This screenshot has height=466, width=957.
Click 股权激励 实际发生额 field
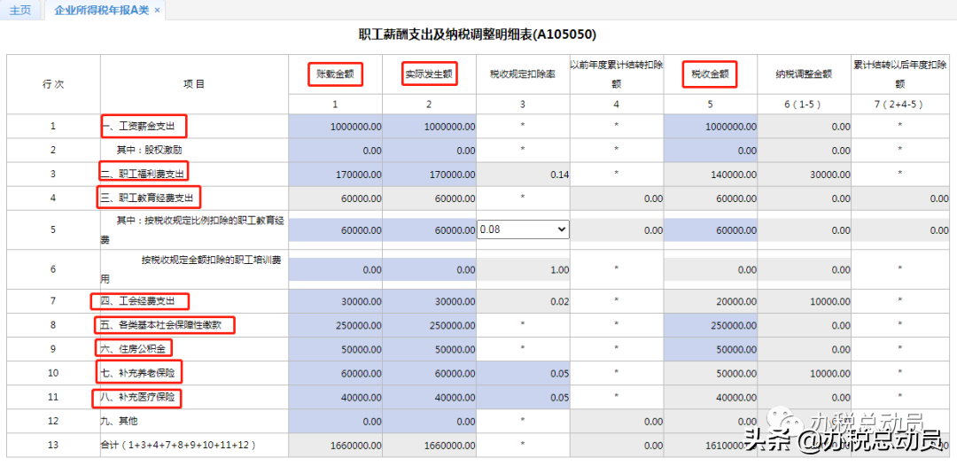[430, 150]
